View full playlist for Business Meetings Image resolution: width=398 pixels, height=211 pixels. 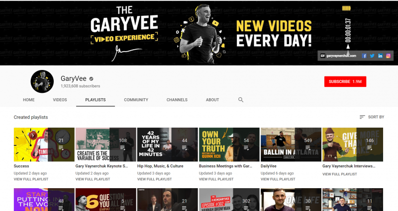pos(216,179)
